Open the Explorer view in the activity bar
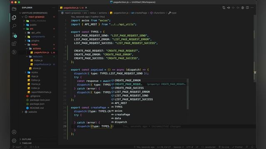 pos(14,17)
